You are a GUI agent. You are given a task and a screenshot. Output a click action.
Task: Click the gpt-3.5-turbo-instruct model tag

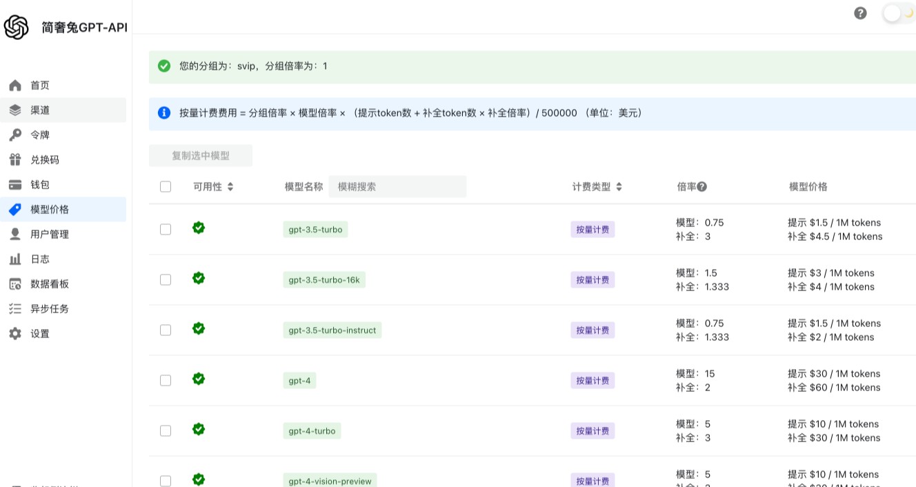tap(332, 330)
